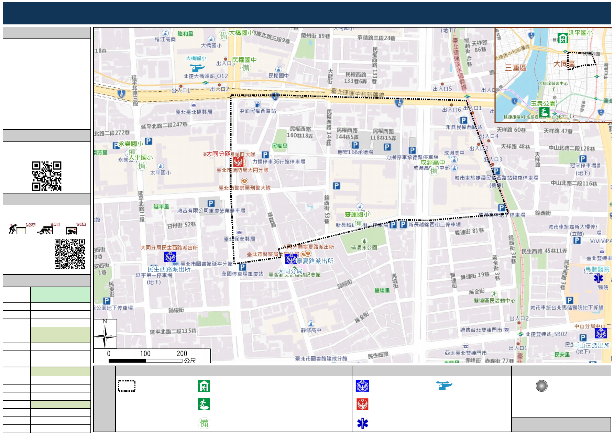614x434 pixels.
Task: Click the 備 marker beside 成淵高中
Action: tap(434, 170)
